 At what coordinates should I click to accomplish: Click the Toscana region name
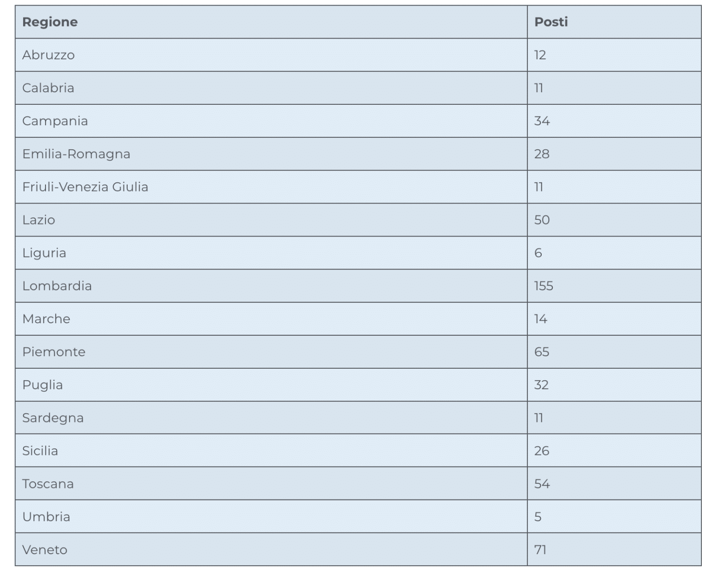[48, 484]
